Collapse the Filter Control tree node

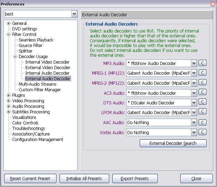pos(9,35)
